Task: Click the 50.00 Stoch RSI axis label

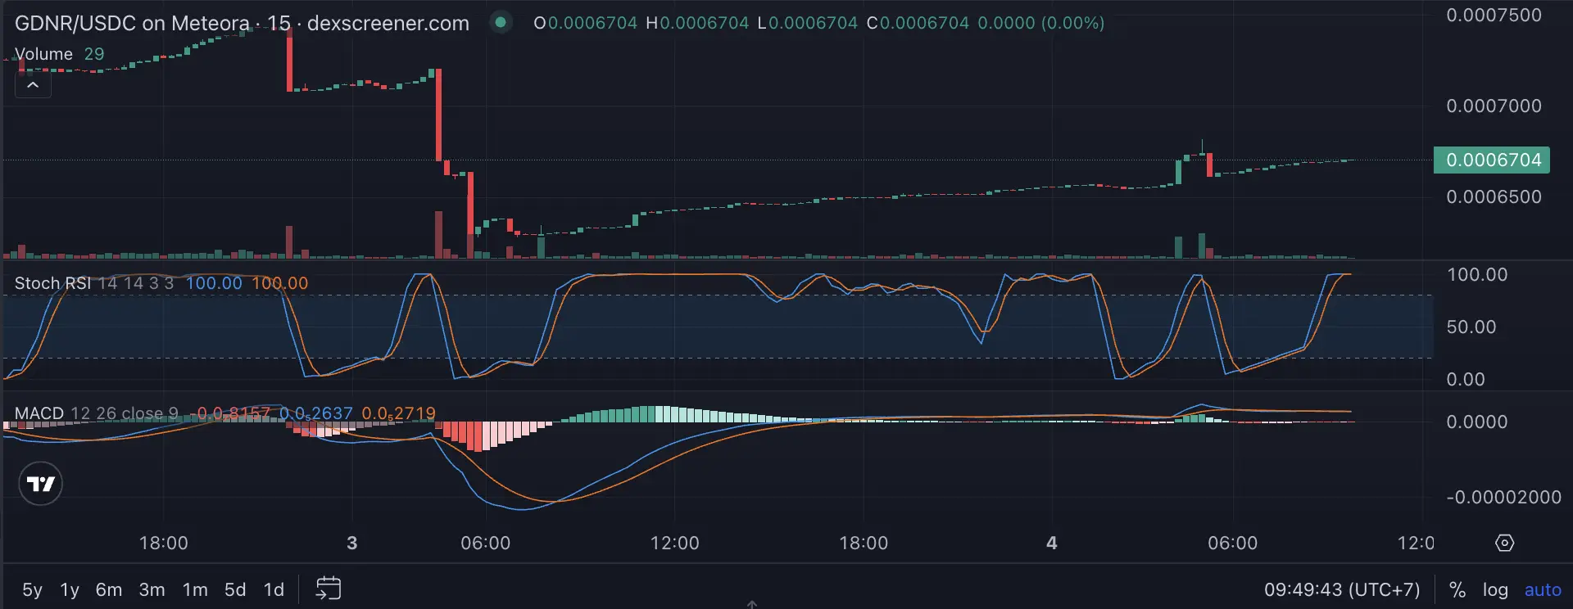Action: [x=1471, y=327]
